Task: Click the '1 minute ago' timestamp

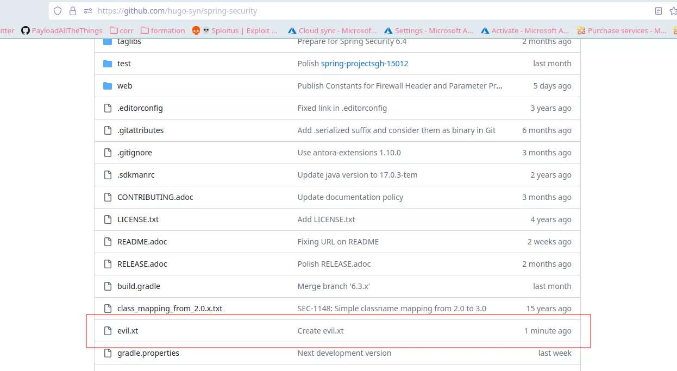Action: 548,331
